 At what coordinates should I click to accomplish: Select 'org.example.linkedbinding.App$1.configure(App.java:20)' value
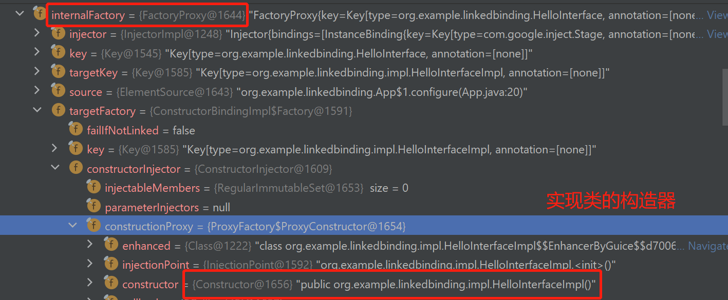point(382,92)
